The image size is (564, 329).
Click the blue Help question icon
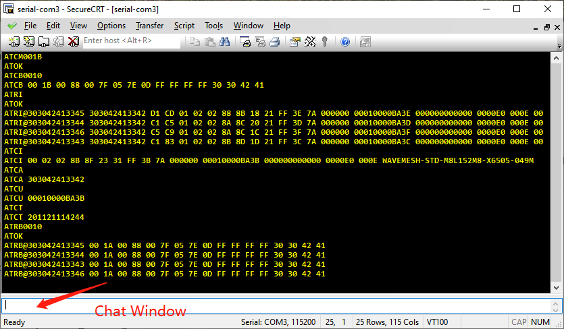[x=345, y=41]
